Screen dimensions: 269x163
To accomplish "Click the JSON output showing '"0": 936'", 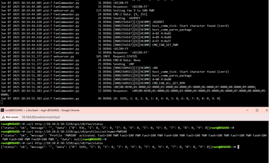I will (x=105, y=128).
